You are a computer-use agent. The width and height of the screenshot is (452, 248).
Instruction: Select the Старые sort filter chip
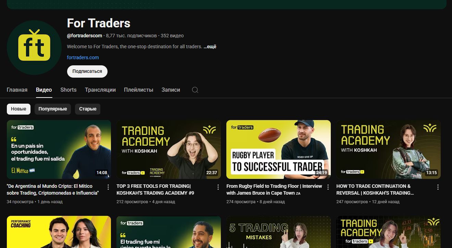(x=88, y=109)
